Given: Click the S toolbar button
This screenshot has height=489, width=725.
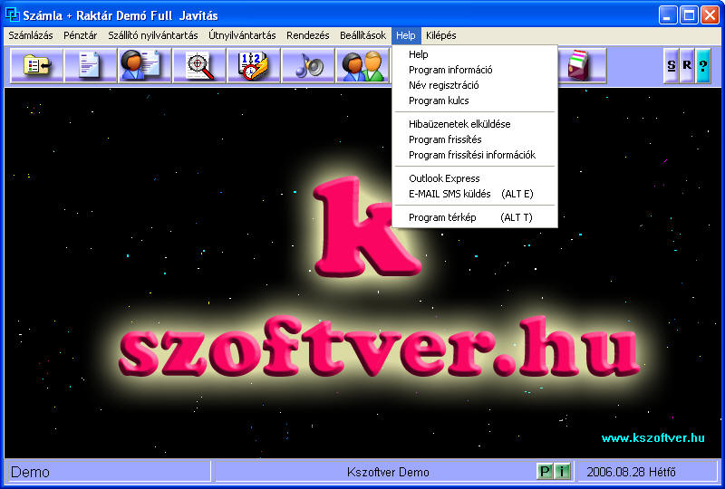Looking at the screenshot, I should click(672, 65).
